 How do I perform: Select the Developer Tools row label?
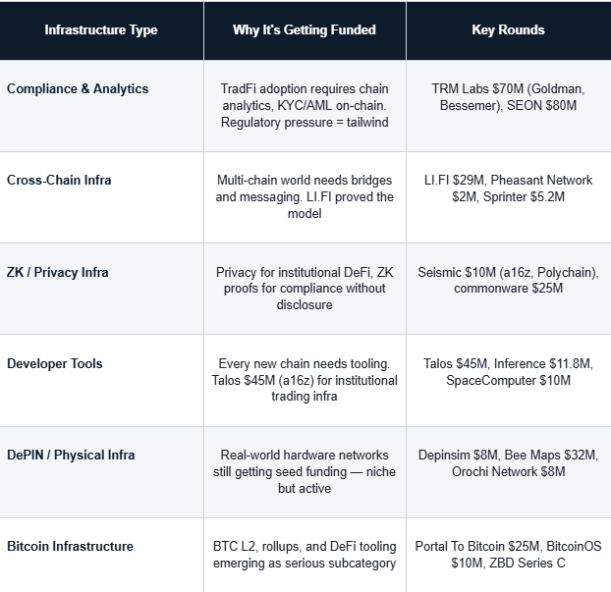[x=55, y=363]
